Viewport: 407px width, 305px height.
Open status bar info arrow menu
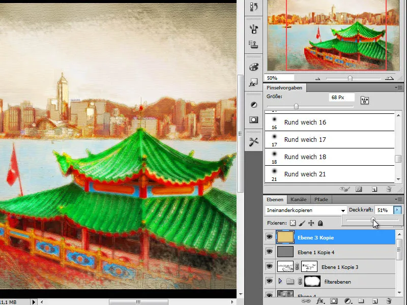pyautogui.click(x=34, y=302)
